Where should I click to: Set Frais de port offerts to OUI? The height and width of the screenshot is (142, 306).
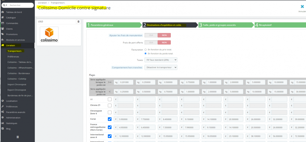click(151, 42)
